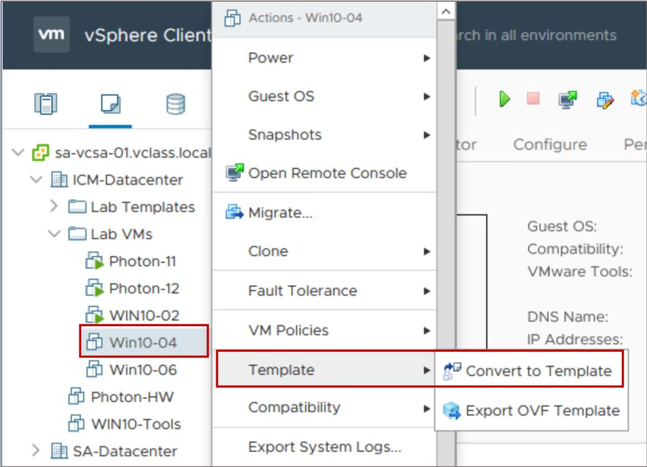Collapse the Lab VMs folder chevron
The image size is (647, 467).
click(x=54, y=235)
